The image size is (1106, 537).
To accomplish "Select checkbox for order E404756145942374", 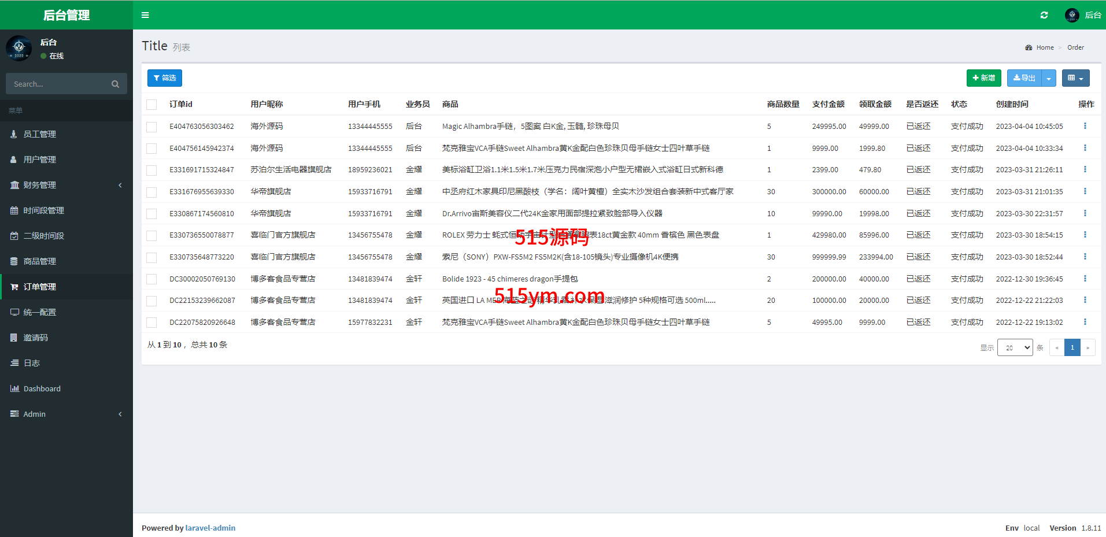I will [x=151, y=149].
